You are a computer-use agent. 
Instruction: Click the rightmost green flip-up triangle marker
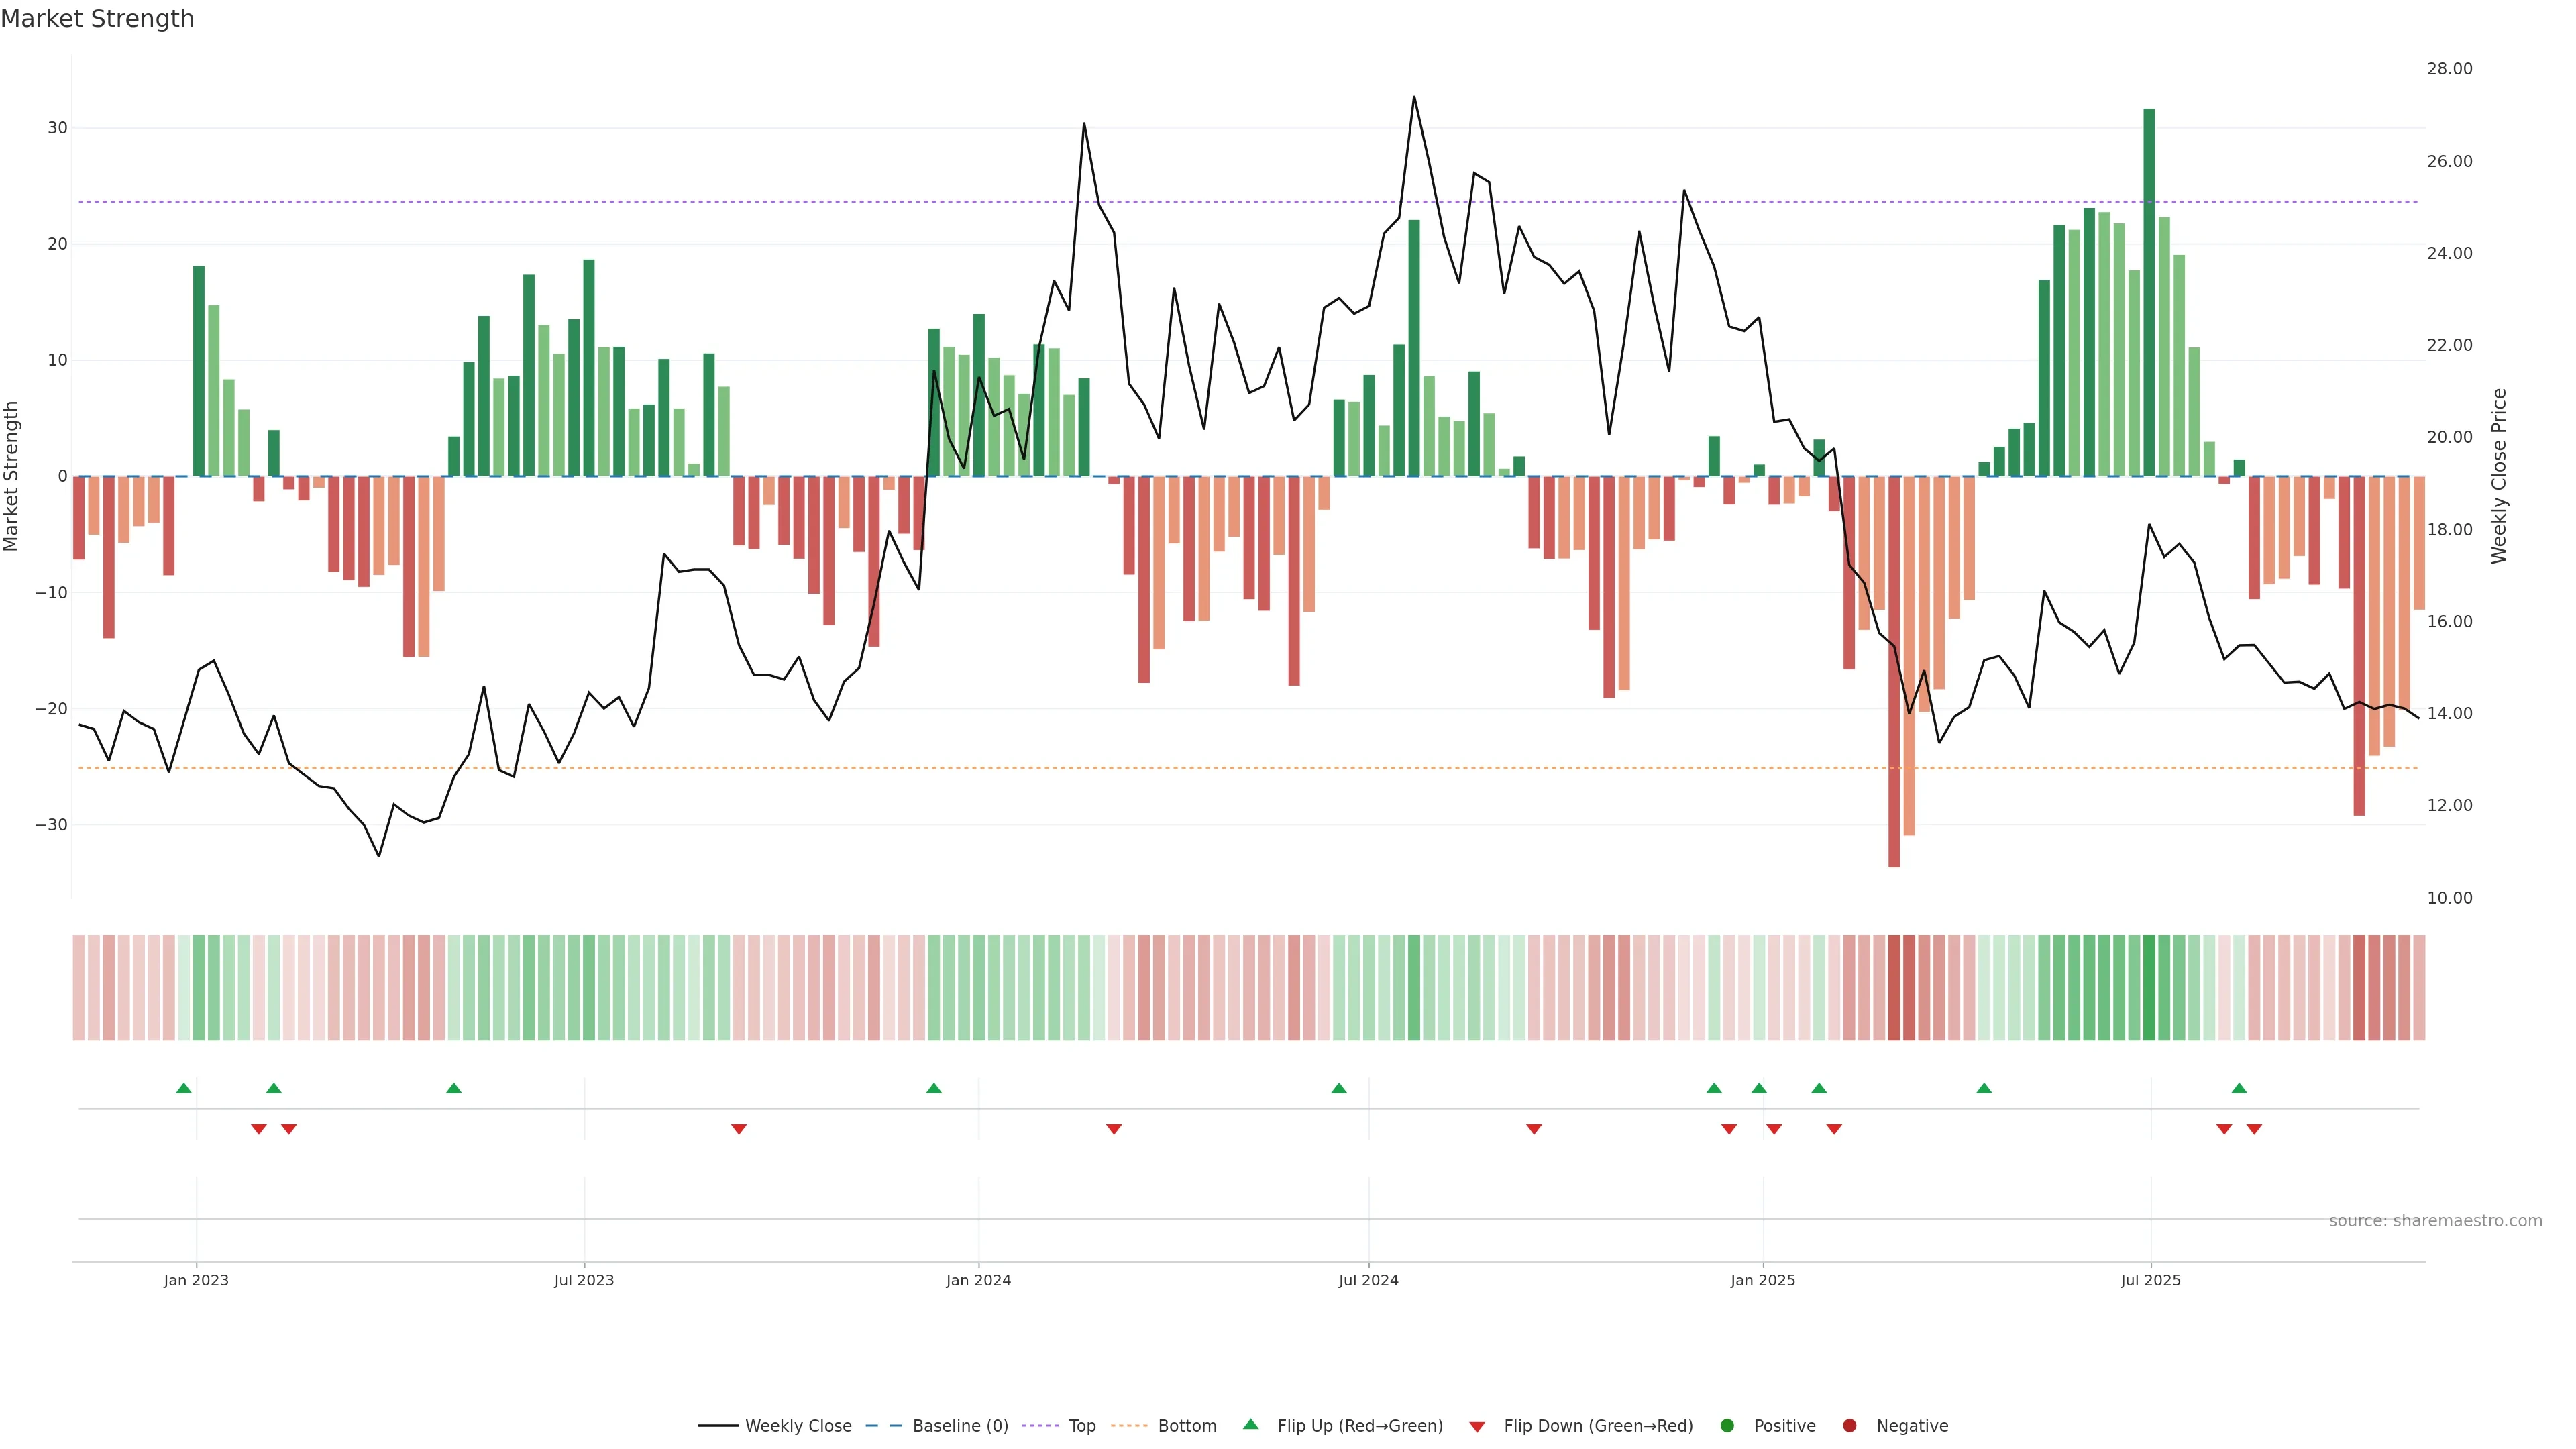click(x=2239, y=1088)
